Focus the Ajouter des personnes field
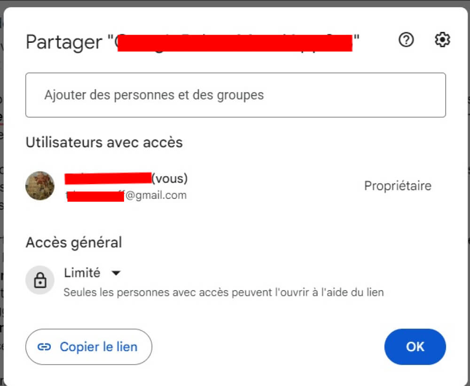 [235, 95]
